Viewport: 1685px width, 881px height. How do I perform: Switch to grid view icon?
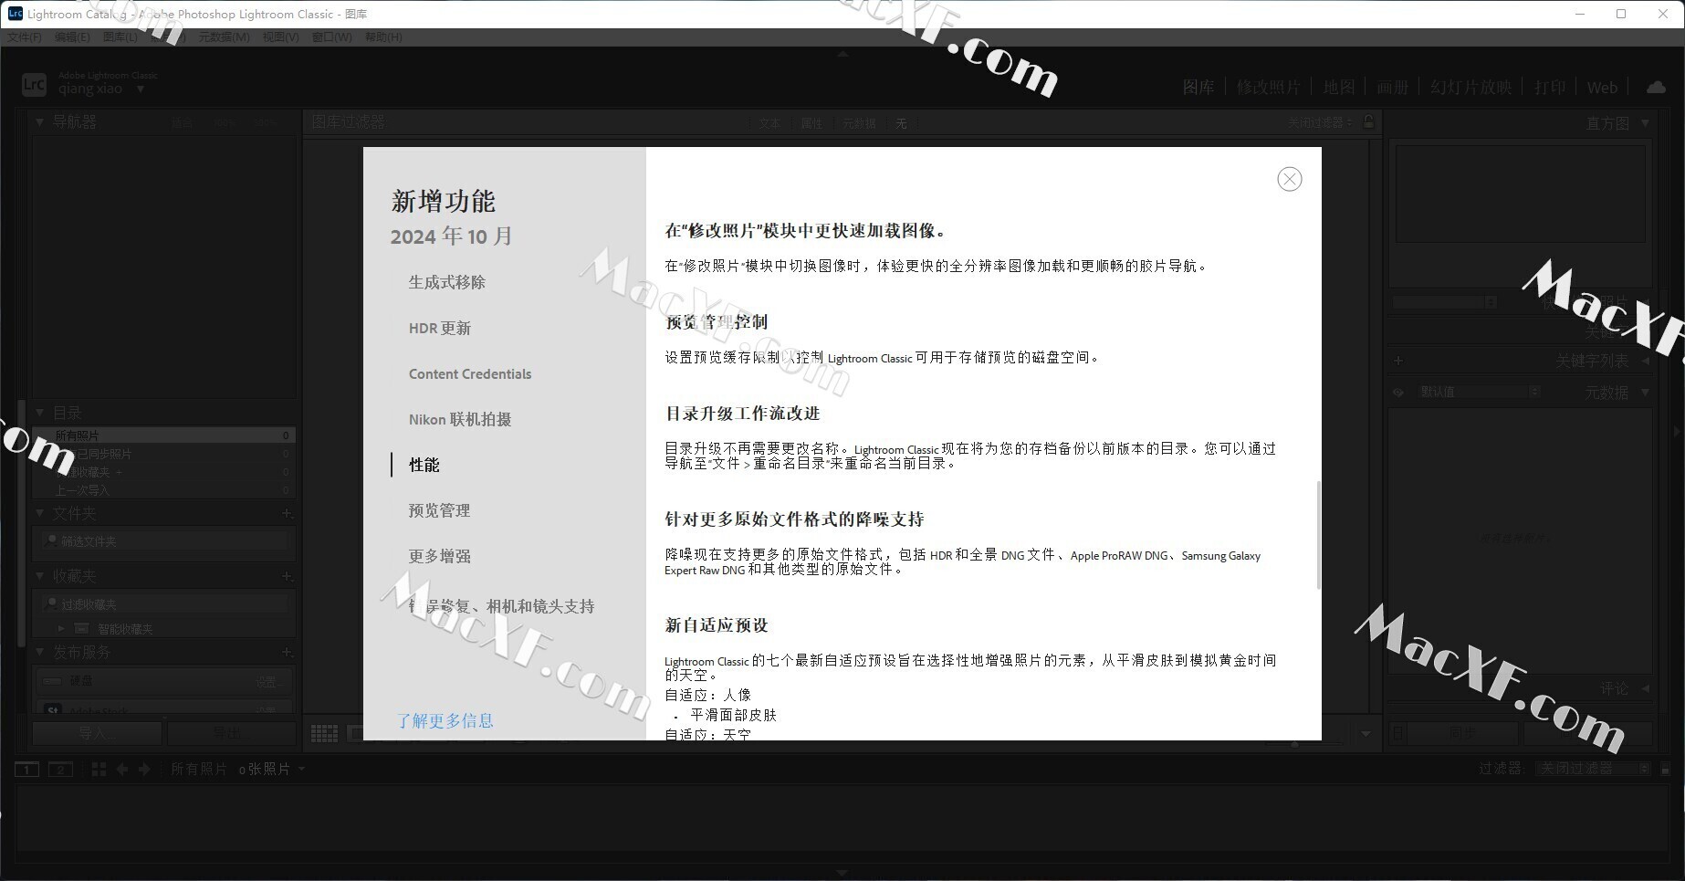324,733
